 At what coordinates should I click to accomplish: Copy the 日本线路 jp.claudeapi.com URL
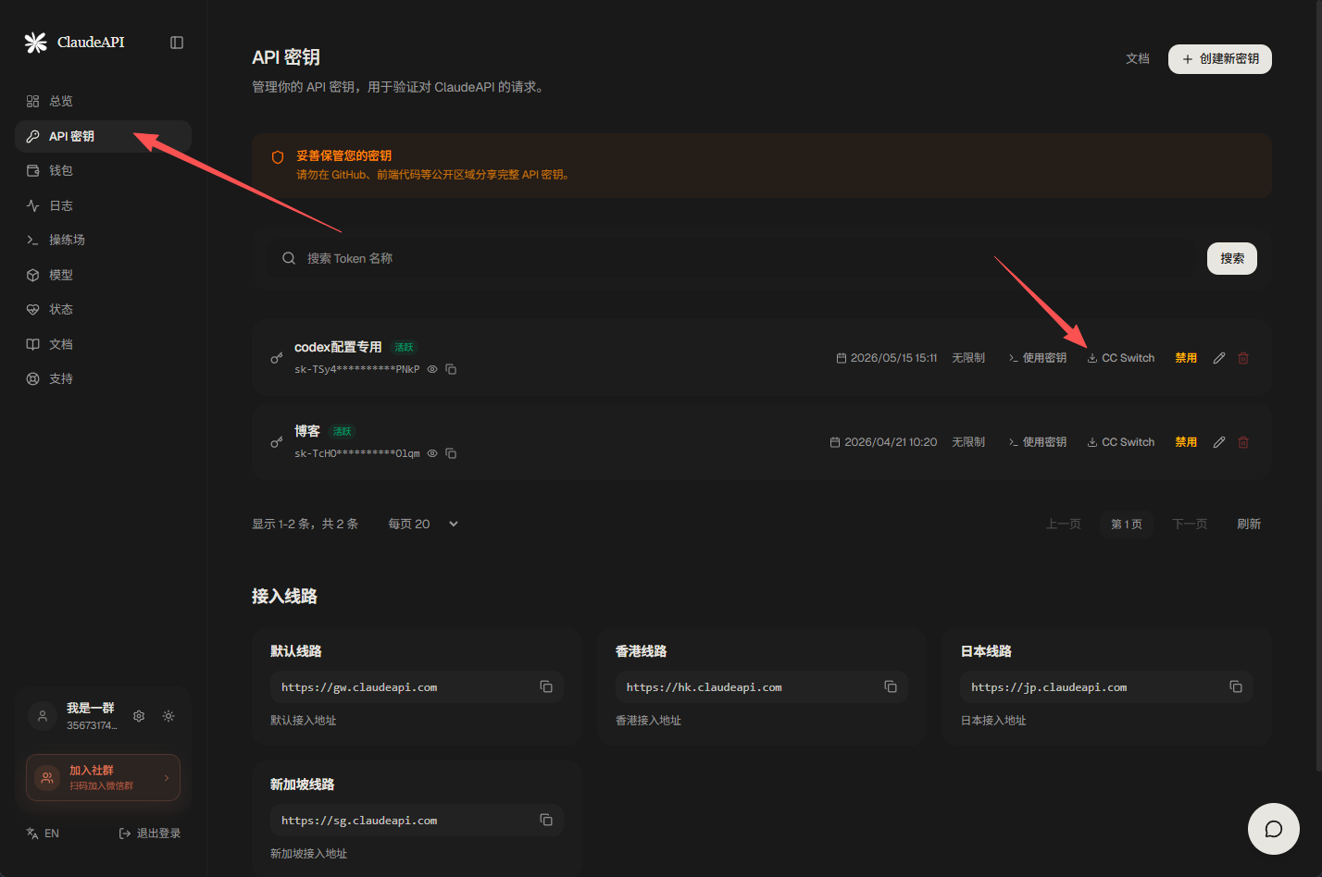click(x=1236, y=686)
